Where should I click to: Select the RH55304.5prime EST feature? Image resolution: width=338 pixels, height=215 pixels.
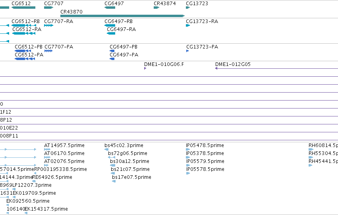[x=311, y=157]
